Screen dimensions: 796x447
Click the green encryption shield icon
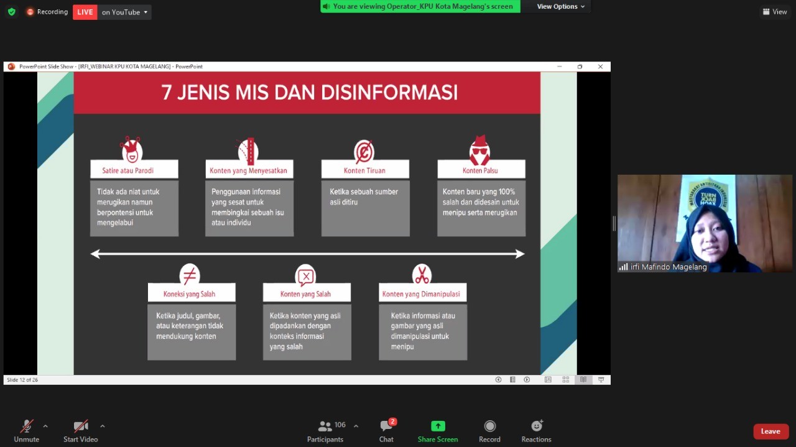tap(11, 12)
